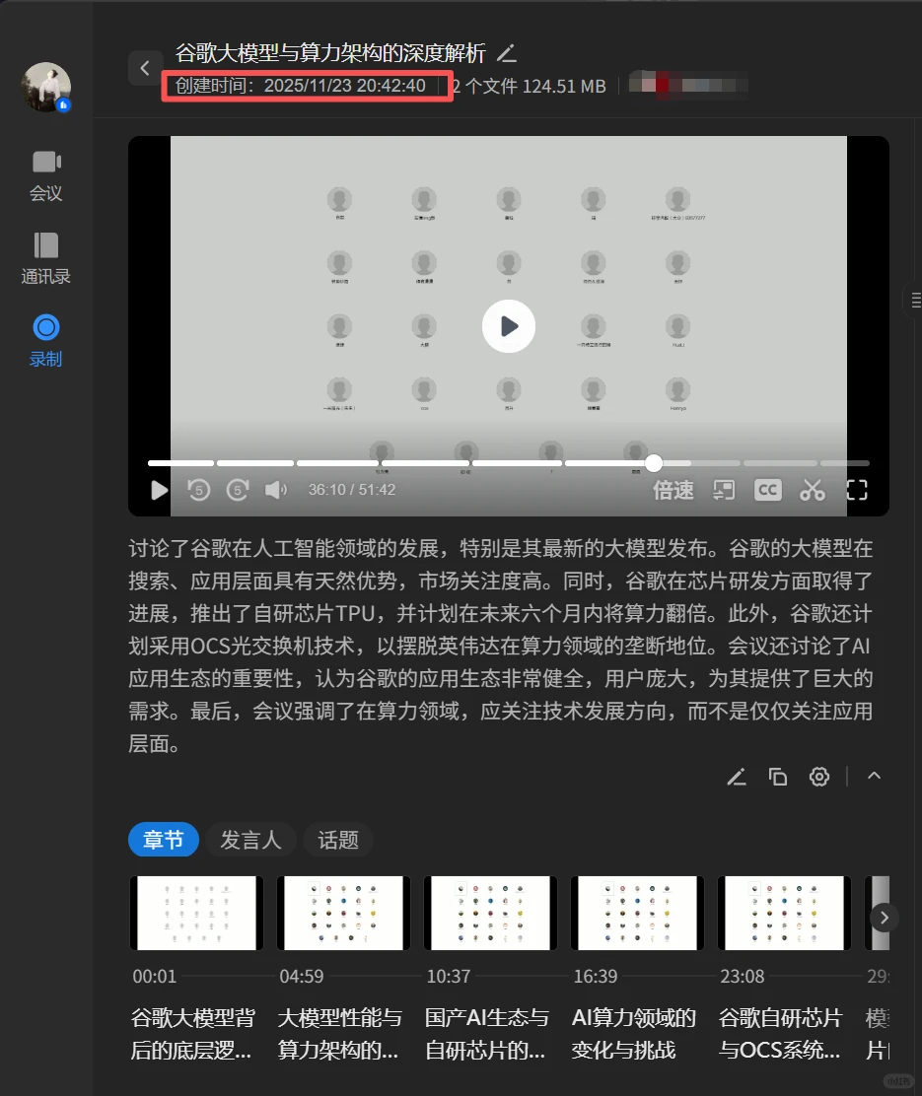Edit the summary using the pencil icon
This screenshot has height=1096, width=922.
click(x=736, y=777)
